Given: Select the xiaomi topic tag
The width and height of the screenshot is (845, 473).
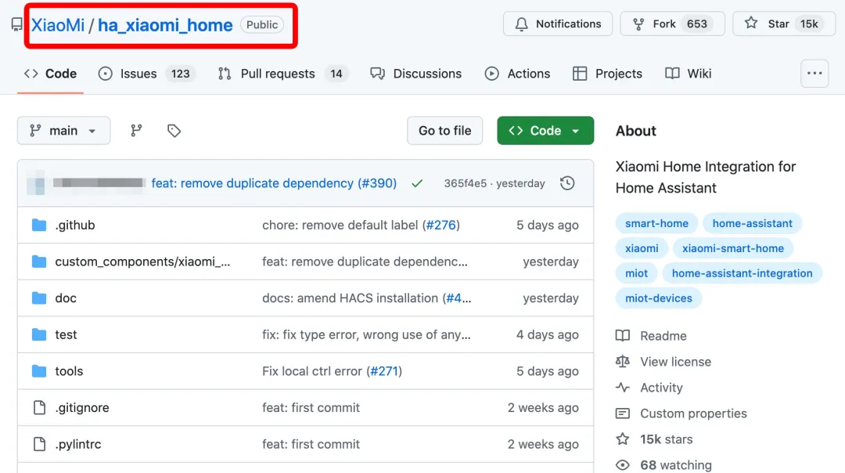Looking at the screenshot, I should pyautogui.click(x=642, y=248).
